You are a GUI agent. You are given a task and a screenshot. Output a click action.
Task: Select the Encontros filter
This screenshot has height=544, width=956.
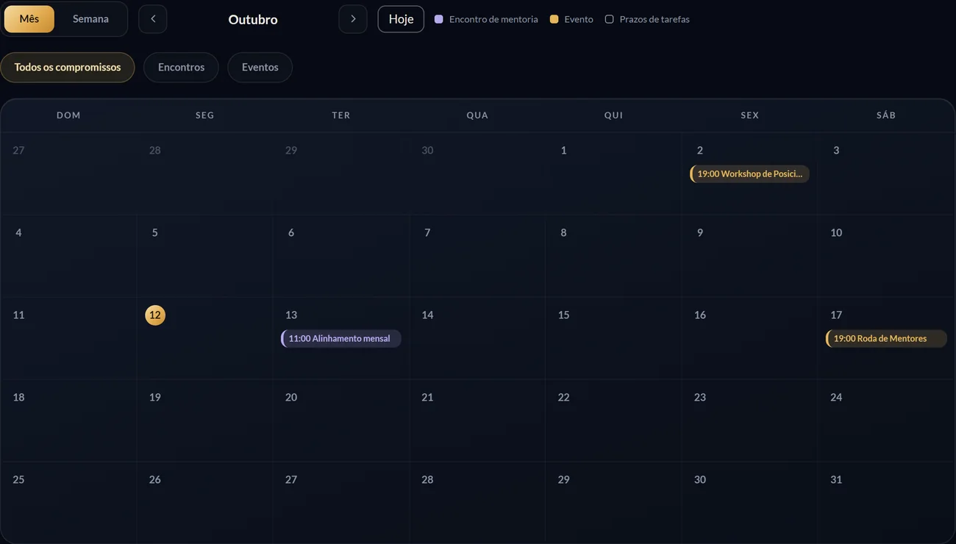point(181,67)
